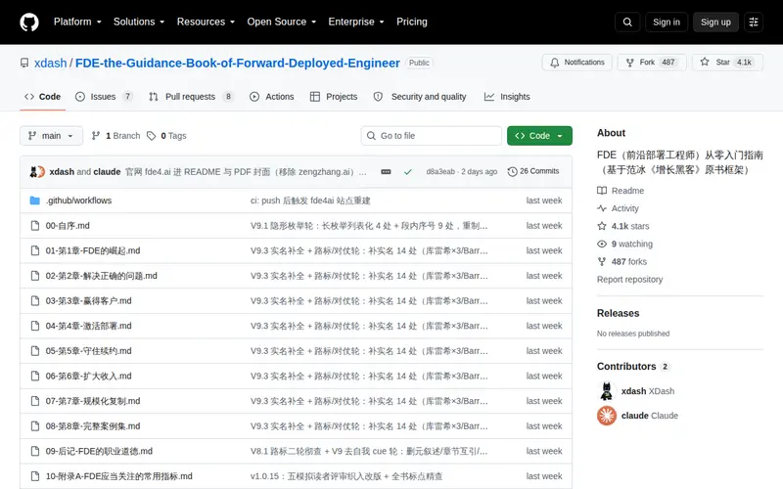The width and height of the screenshot is (783, 489).
Task: Open the xdash owner link
Action: [51, 63]
